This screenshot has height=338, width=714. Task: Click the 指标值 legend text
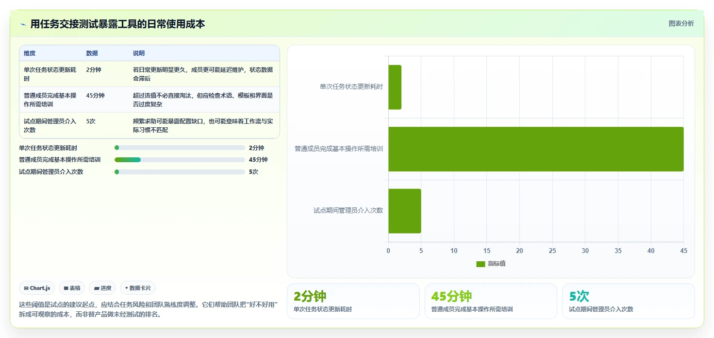tap(497, 264)
